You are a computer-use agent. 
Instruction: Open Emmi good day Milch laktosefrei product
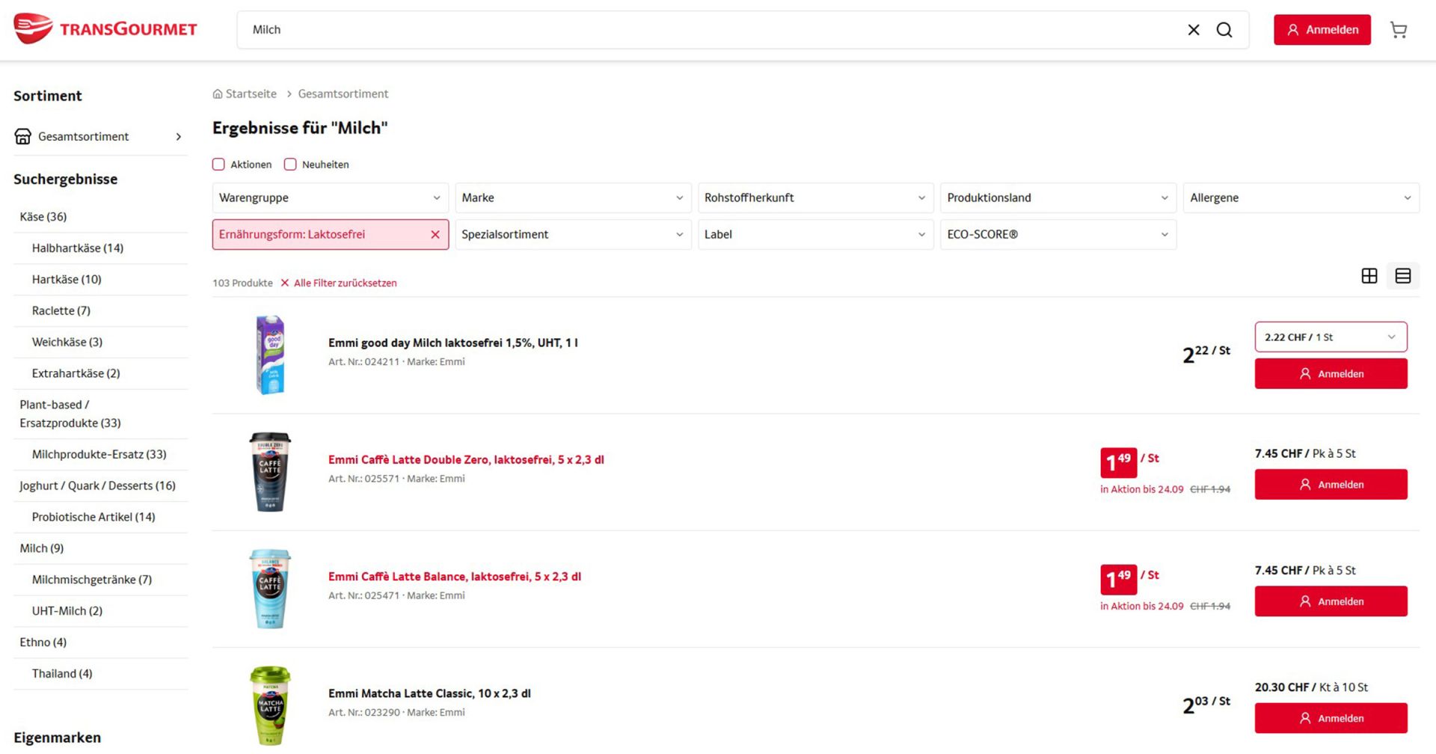pyautogui.click(x=453, y=343)
